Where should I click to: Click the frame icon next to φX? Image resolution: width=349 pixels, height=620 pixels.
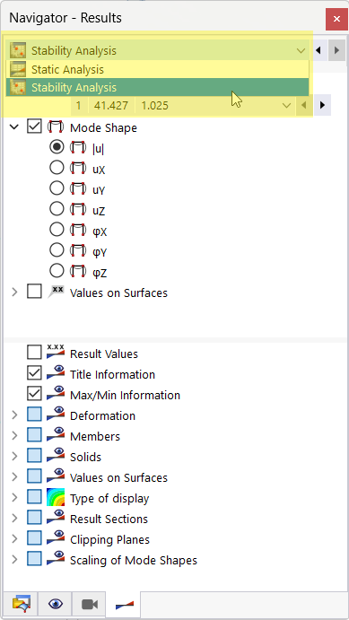[77, 230]
